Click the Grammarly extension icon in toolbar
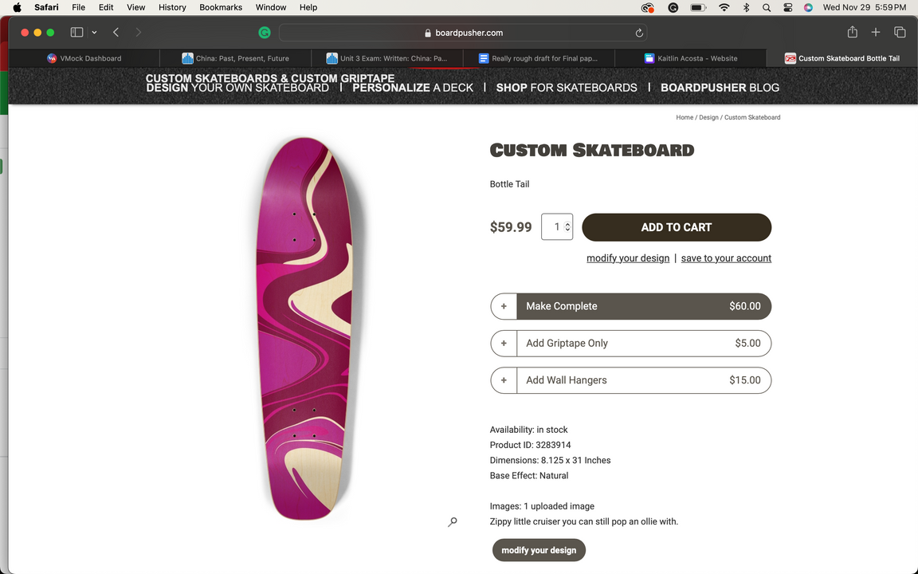Image resolution: width=918 pixels, height=574 pixels. [265, 33]
